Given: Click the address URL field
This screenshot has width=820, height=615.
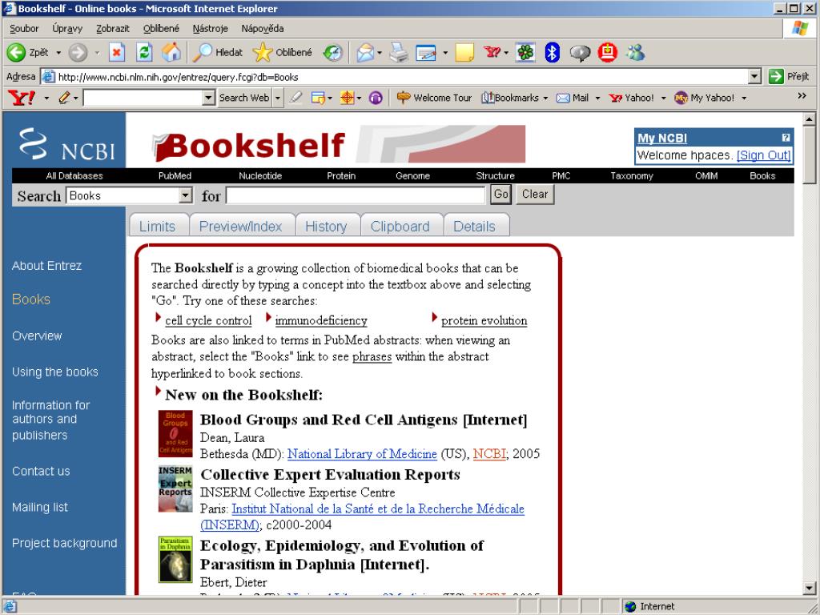Looking at the screenshot, I should pyautogui.click(x=395, y=77).
